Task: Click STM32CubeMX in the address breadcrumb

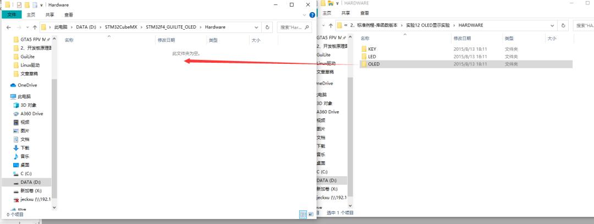Action: tap(120, 27)
